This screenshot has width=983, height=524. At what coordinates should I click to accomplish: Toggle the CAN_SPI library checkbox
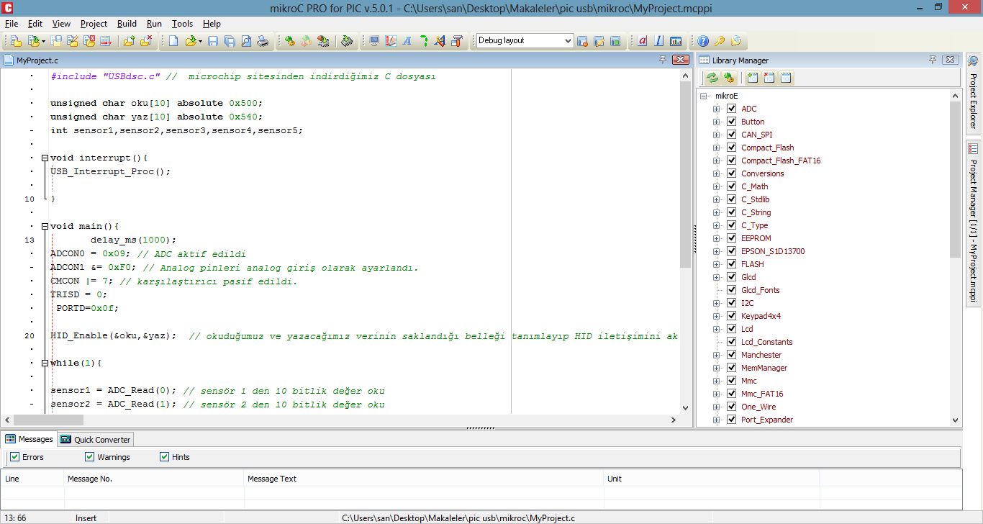732,135
